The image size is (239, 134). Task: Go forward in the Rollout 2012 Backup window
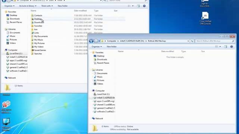point(96,41)
